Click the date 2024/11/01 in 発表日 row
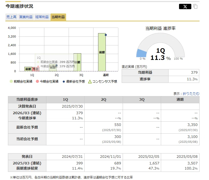 point(110,157)
